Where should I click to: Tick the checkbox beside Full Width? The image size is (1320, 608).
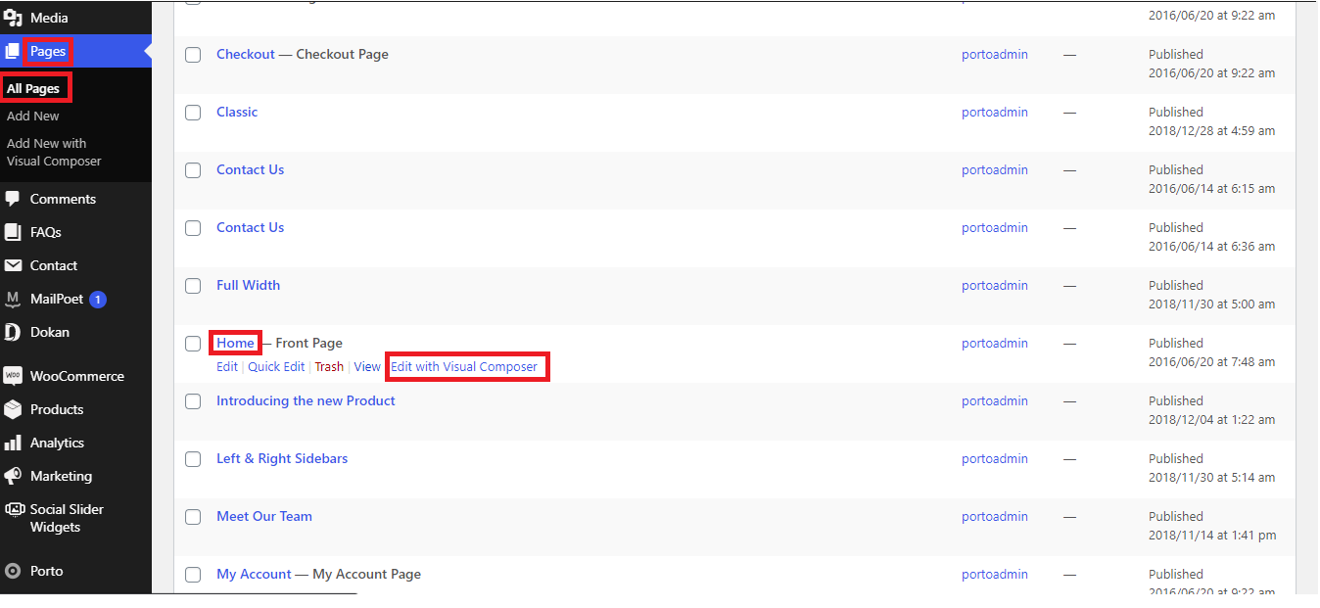193,286
